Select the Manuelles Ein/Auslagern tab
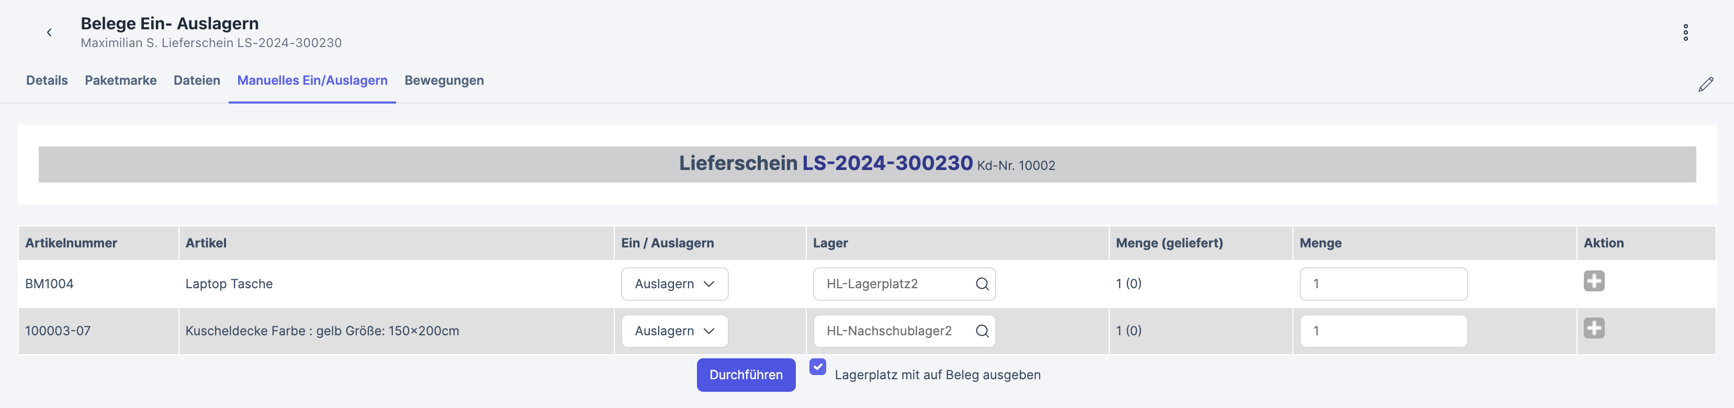 tap(312, 81)
